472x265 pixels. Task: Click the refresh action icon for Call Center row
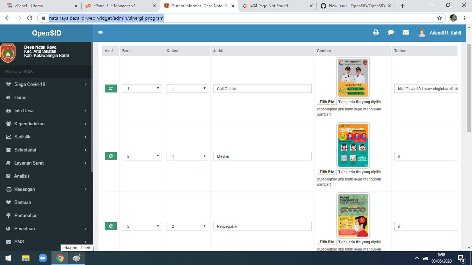(x=111, y=88)
